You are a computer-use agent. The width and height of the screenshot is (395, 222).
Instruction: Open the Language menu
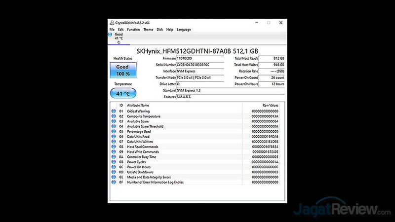point(184,30)
